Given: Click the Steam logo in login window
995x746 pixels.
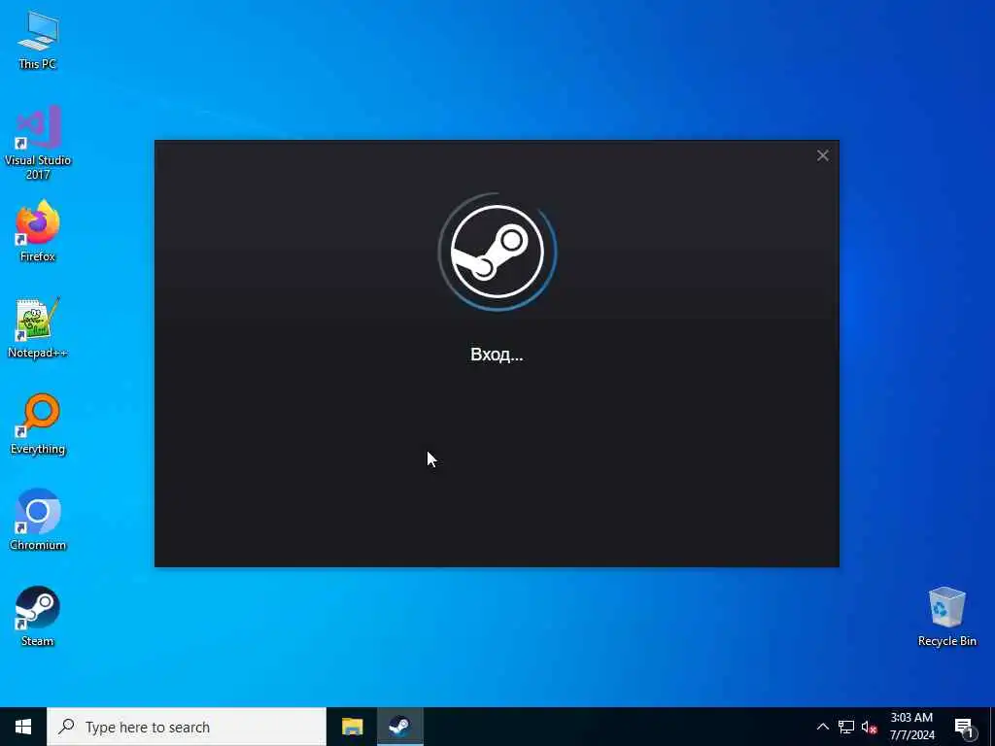Looking at the screenshot, I should click(x=497, y=252).
